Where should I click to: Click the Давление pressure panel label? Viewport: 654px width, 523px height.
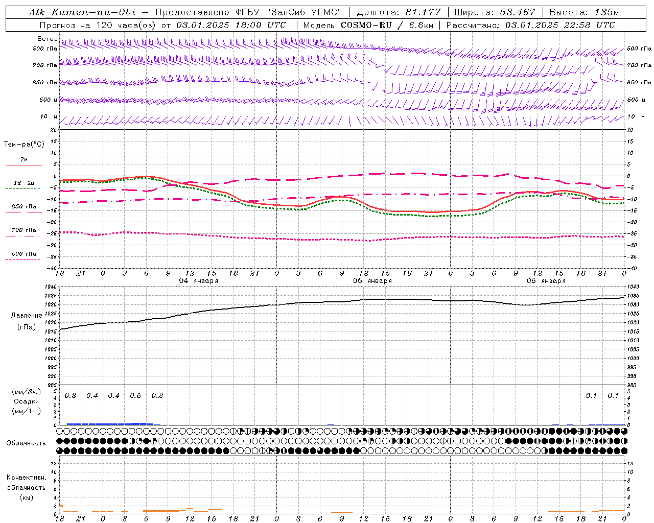[27, 316]
